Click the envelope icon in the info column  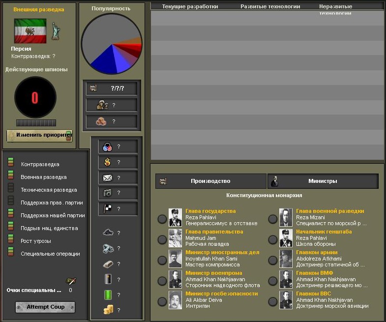point(107,178)
